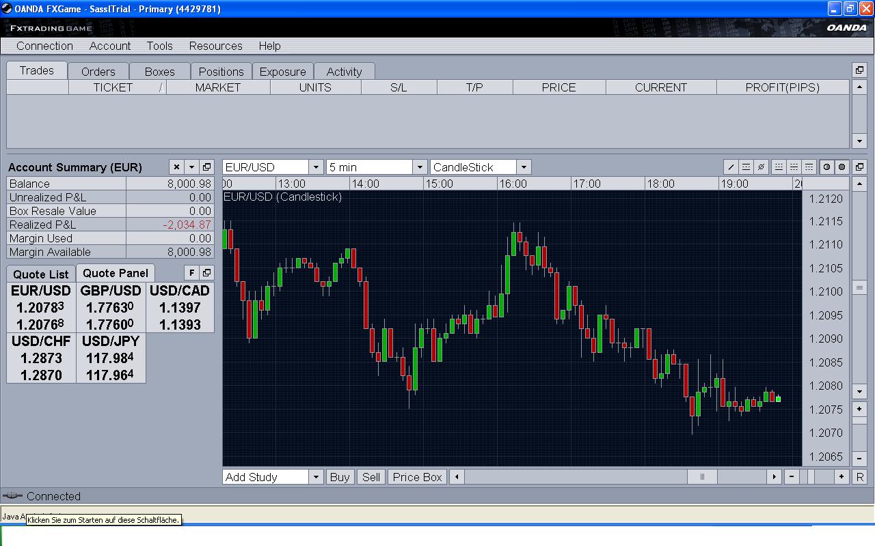The height and width of the screenshot is (546, 875).
Task: Pop out the Trades table window
Action: 860,70
